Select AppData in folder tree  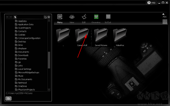pyautogui.click(x=21, y=21)
